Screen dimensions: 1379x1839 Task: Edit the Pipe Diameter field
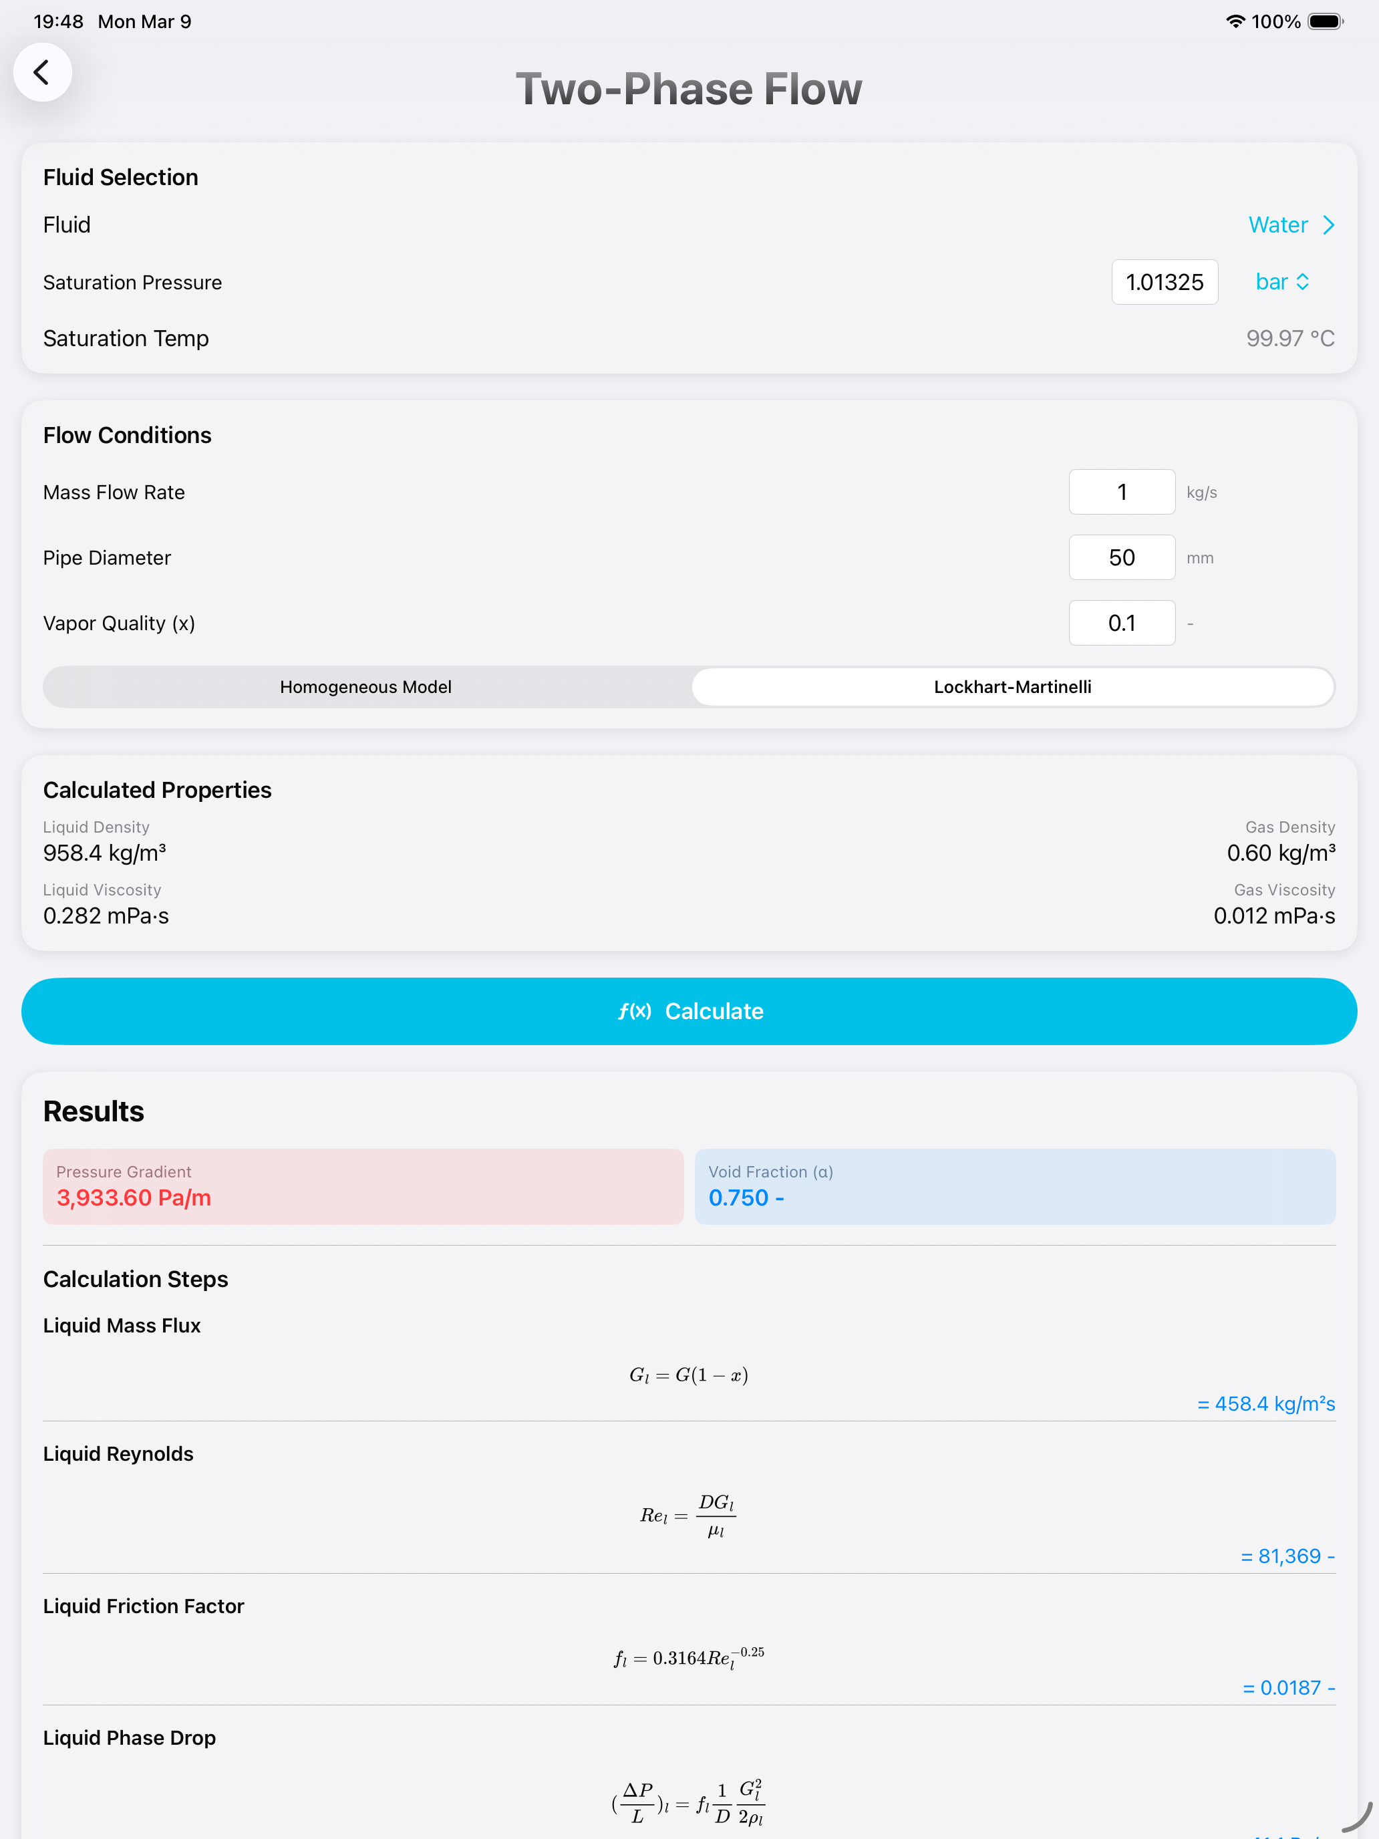1121,558
